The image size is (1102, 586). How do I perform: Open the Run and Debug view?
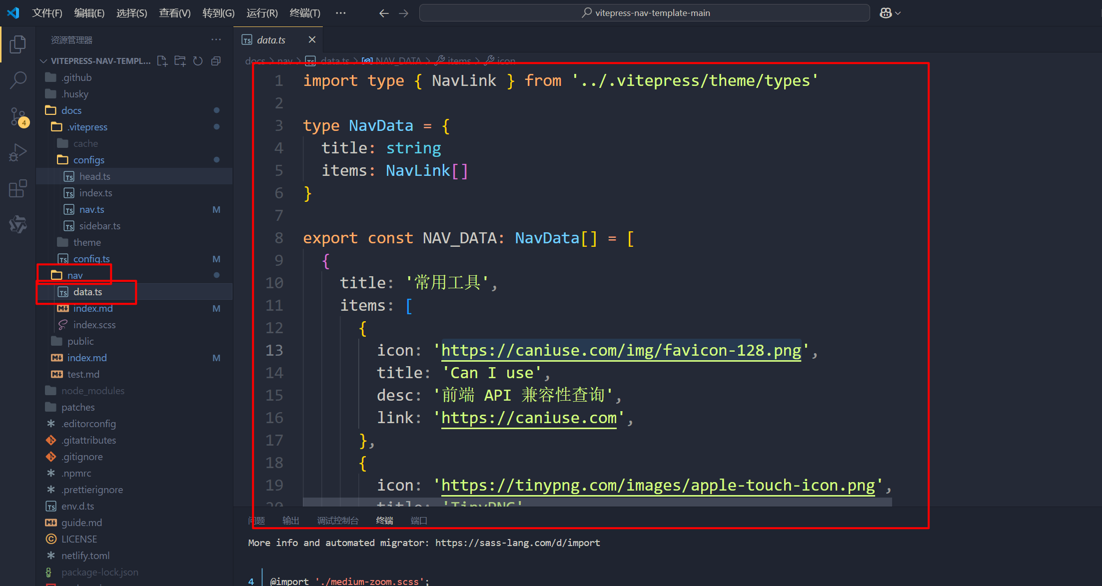click(18, 152)
